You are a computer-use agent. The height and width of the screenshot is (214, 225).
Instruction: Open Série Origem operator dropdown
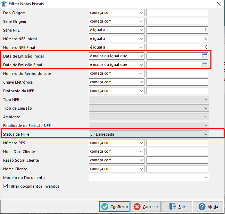[x=117, y=22]
